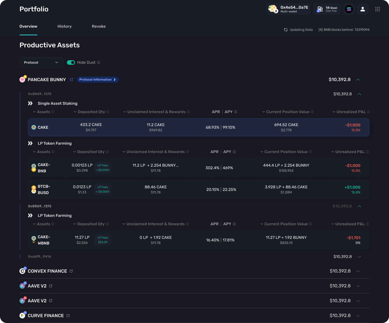Click Single Asset Staking Assets info icon

point(53,112)
